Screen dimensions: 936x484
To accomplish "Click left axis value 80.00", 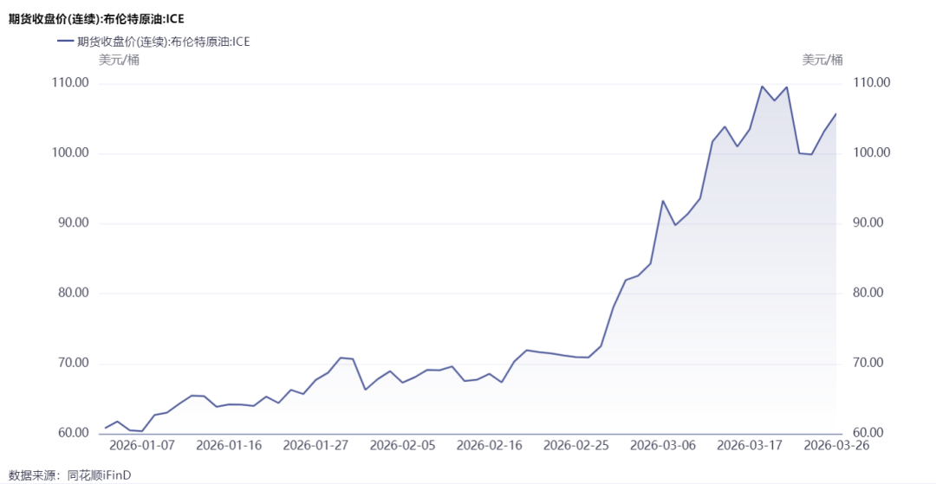I will coord(74,294).
